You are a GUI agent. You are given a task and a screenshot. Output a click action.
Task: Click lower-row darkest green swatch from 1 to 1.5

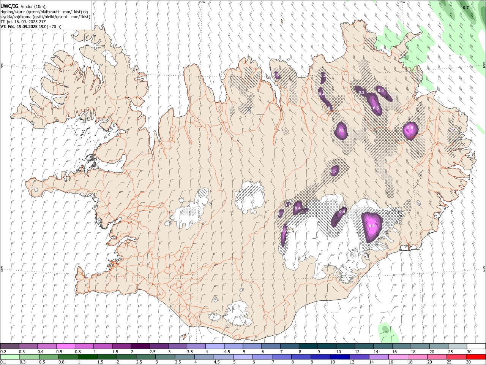(88, 357)
